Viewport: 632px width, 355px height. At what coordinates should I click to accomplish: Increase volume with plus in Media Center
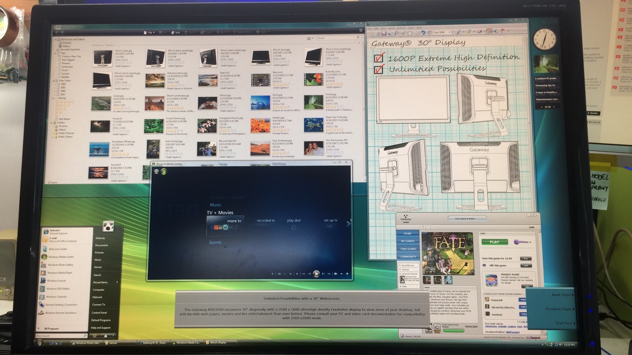tap(347, 274)
